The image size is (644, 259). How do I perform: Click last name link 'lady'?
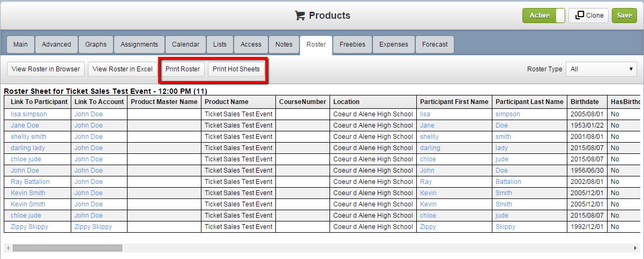(501, 148)
